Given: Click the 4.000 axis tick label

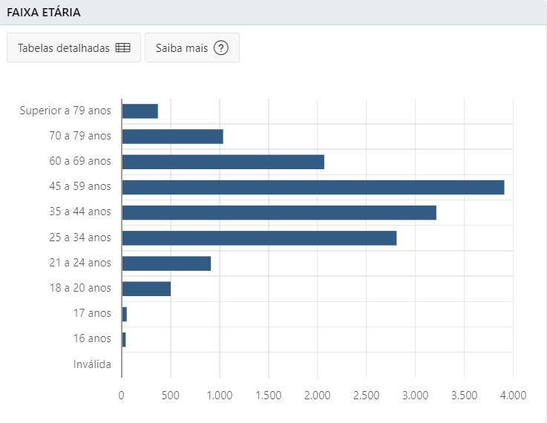Looking at the screenshot, I should click(513, 396).
